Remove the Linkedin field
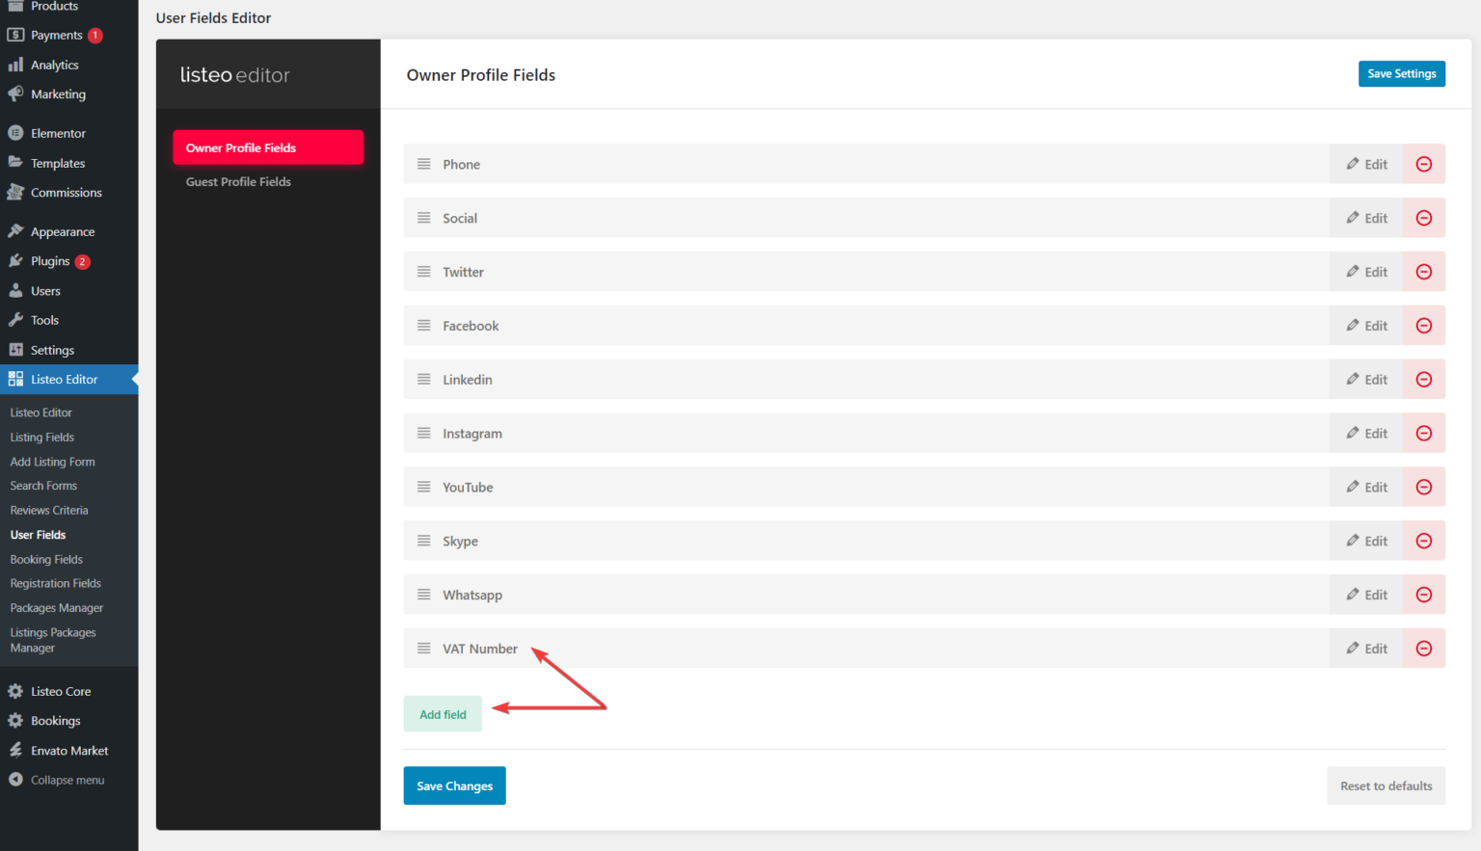 (x=1423, y=380)
